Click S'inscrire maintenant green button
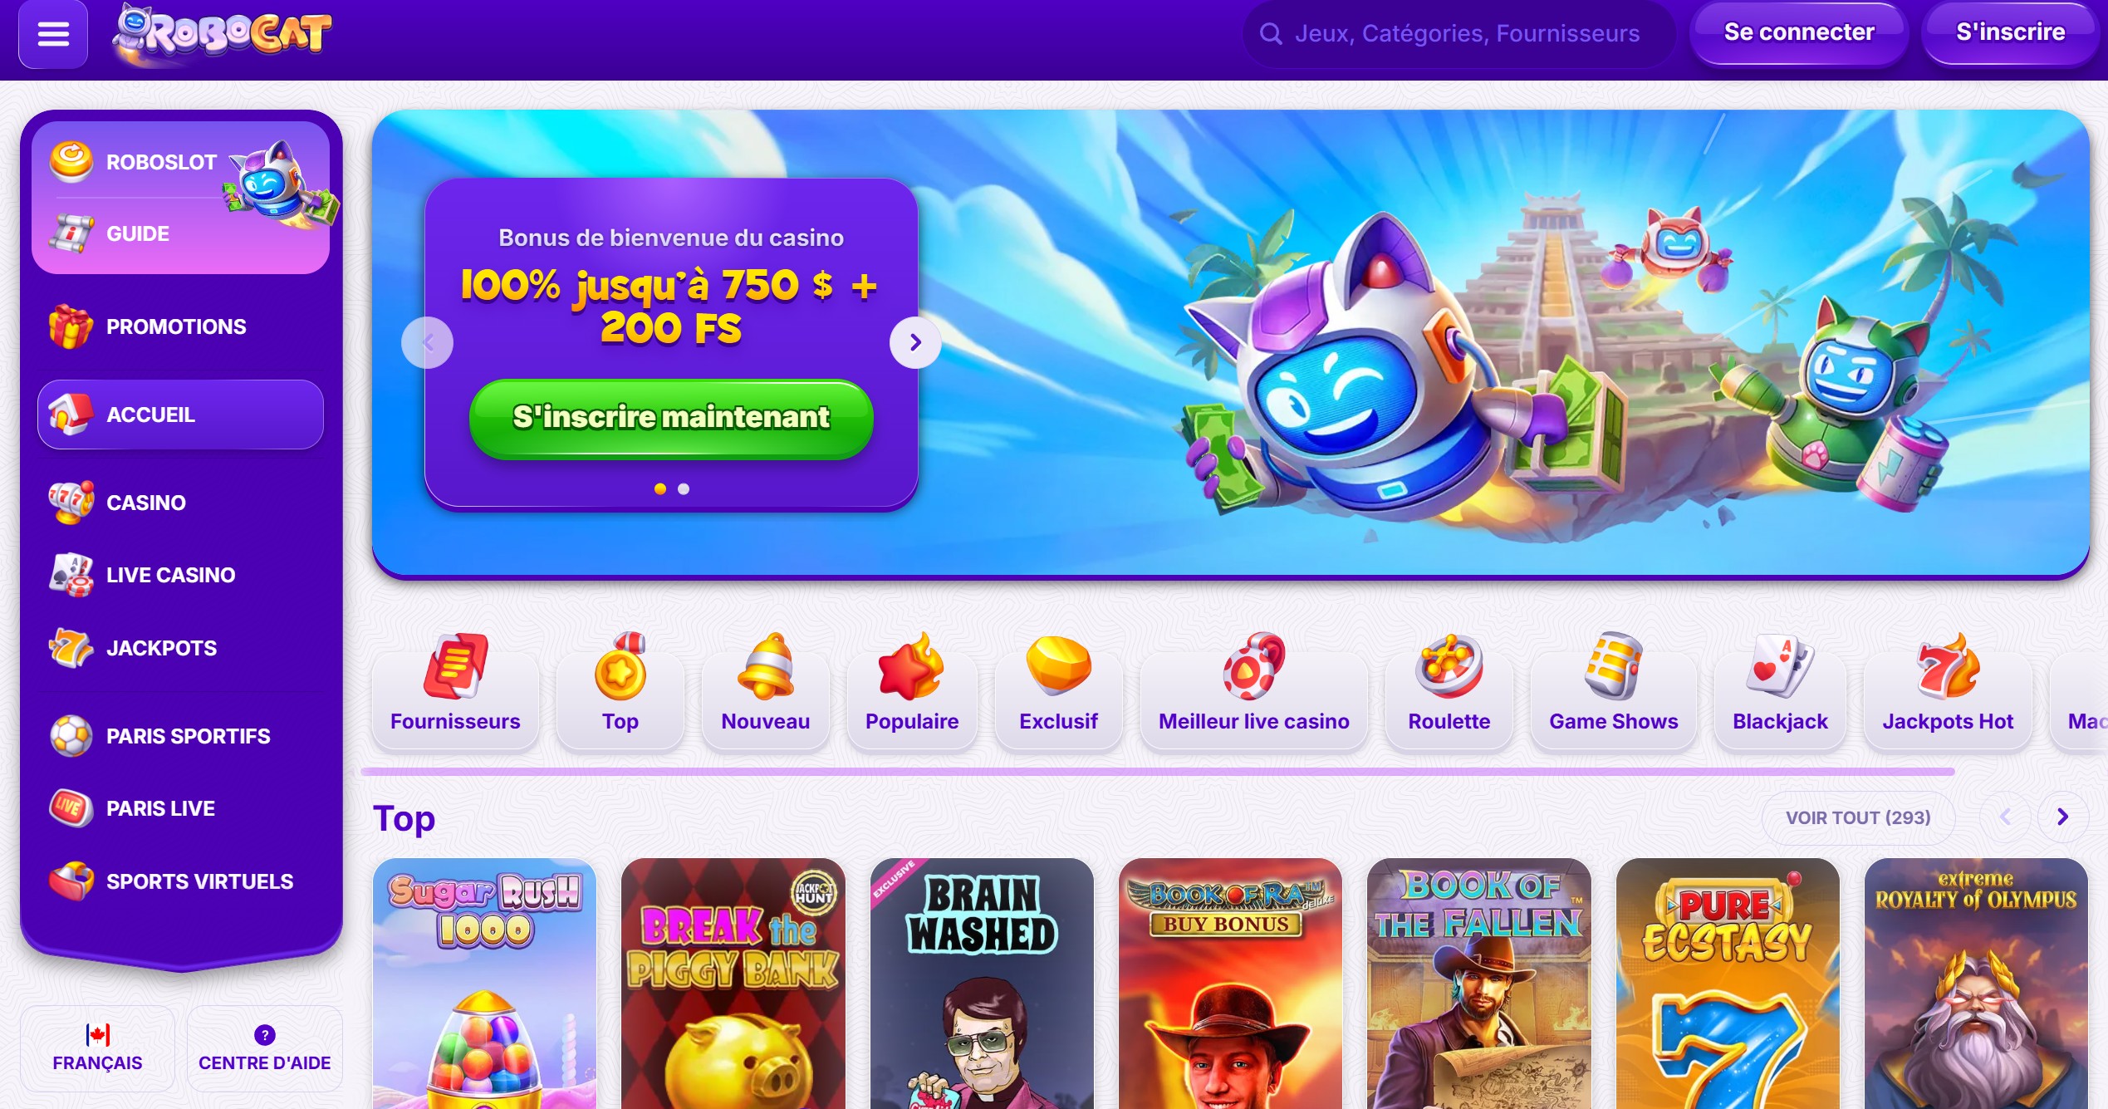Viewport: 2108px width, 1109px height. coord(671,418)
